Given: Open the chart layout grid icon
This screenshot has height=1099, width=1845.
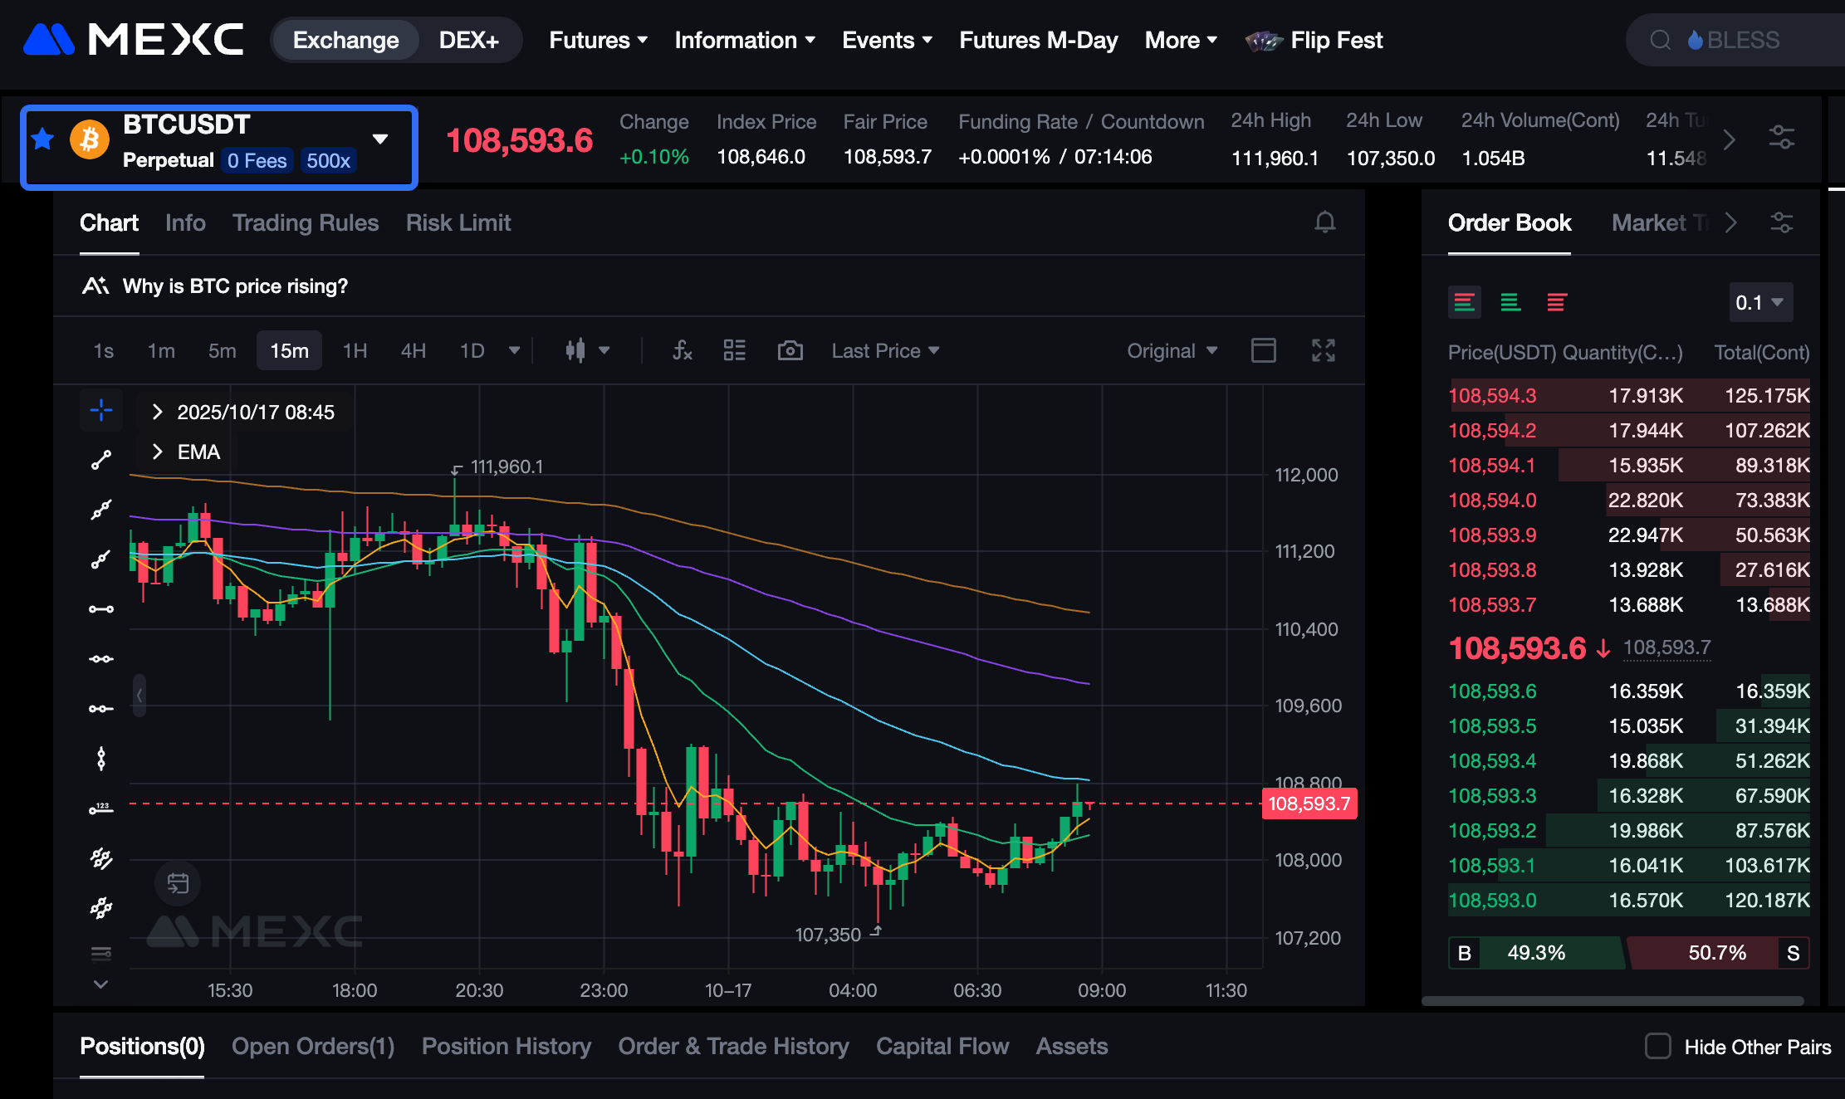Looking at the screenshot, I should (734, 350).
